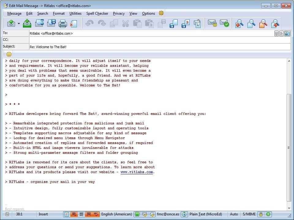This screenshot has height=220, width=294.
Task: Change spelling language English (American)
Action: tap(116, 214)
